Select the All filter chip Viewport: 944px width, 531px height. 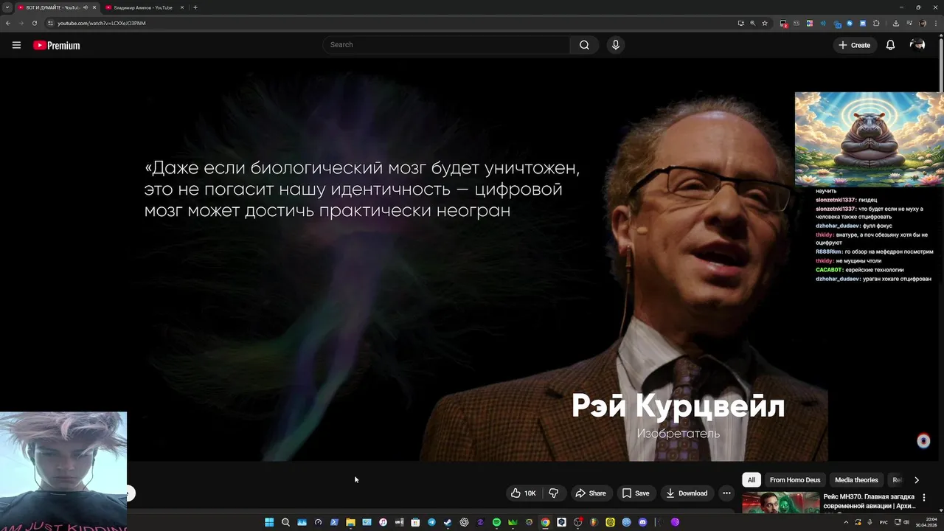coord(752,480)
